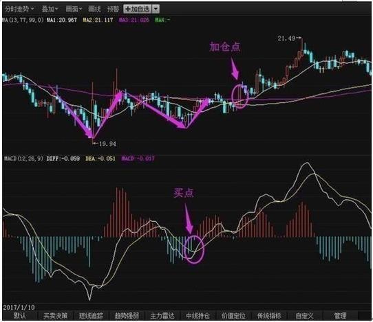
Task: Expand the arrow beside 加自选
Action: click(156, 9)
